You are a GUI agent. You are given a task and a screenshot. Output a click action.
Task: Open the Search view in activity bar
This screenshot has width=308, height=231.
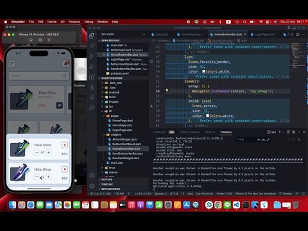pos(92,46)
